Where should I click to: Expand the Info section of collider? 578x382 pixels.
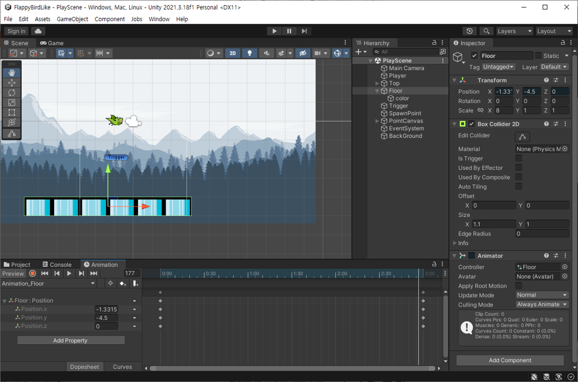coord(455,243)
